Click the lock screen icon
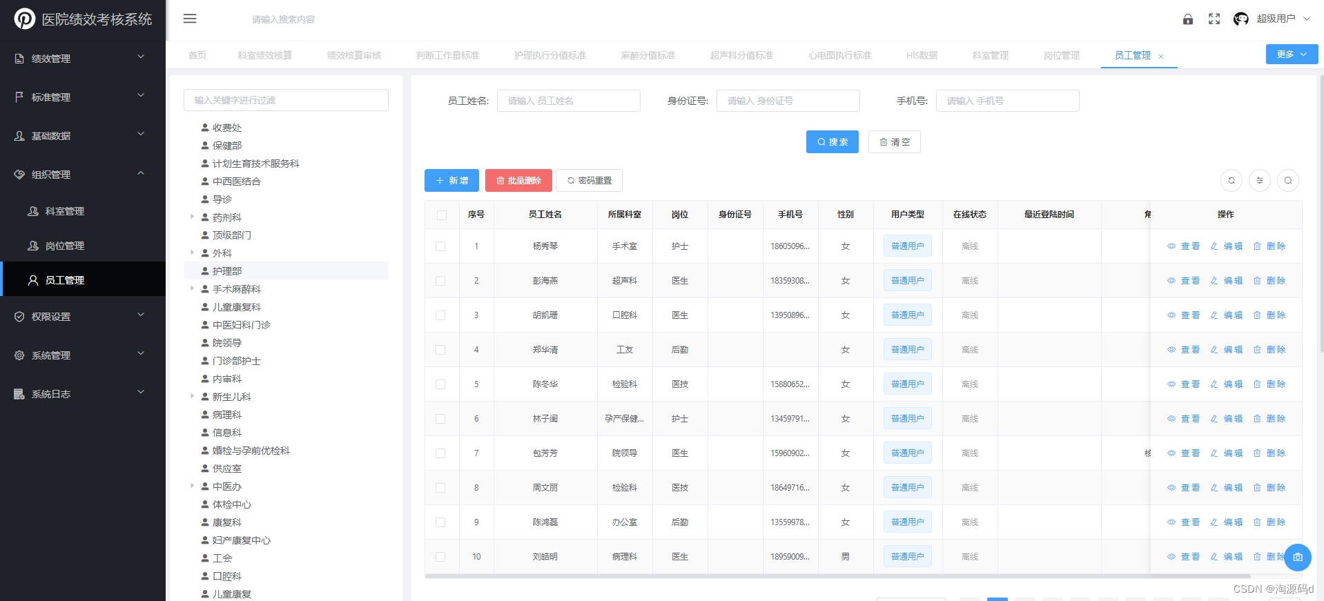 tap(1187, 19)
